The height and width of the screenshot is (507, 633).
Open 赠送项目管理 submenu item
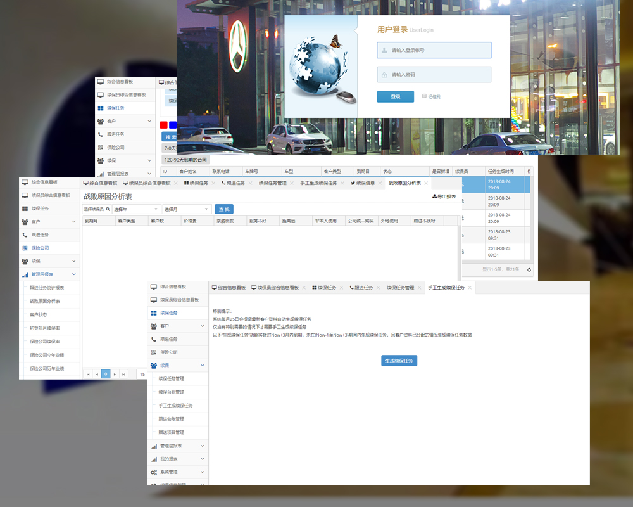(x=171, y=432)
